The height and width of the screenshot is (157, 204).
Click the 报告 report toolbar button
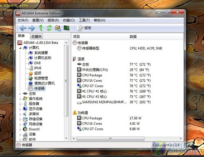[x=84, y=28]
